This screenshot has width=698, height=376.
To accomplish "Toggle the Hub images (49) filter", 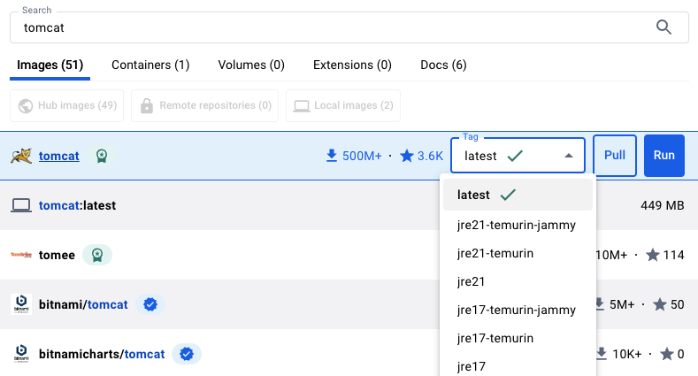I will 67,105.
